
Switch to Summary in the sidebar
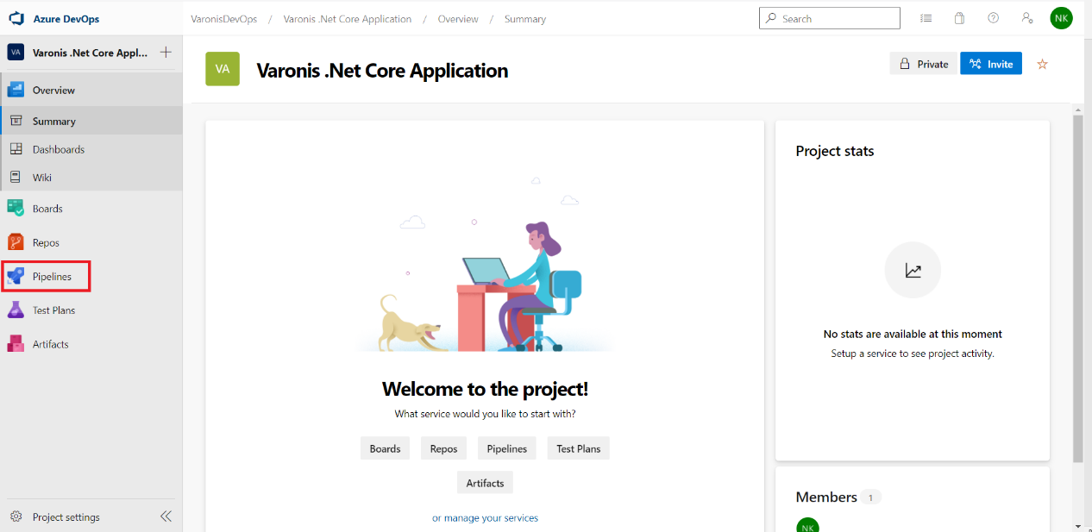click(x=52, y=121)
